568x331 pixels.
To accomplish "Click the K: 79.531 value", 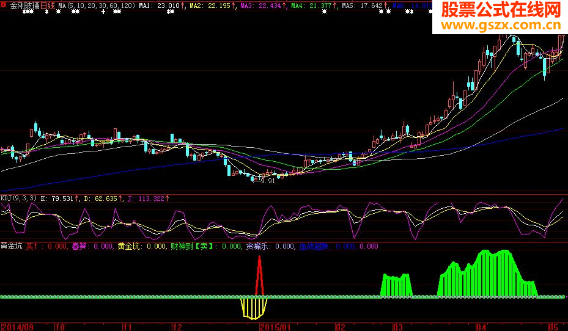I will 57,198.
